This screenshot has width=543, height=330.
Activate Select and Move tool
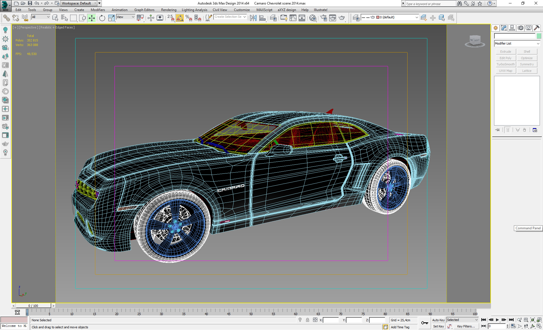click(92, 18)
